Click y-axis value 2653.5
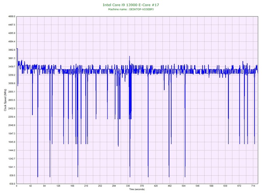 12,100
